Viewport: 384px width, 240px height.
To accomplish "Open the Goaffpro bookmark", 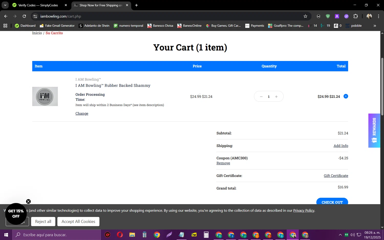I will [x=285, y=26].
